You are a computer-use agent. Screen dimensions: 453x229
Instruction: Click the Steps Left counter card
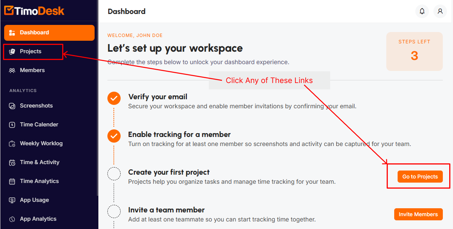coord(414,51)
